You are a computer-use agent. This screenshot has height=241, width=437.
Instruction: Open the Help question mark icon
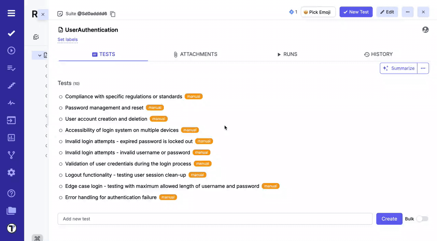[x=11, y=193]
